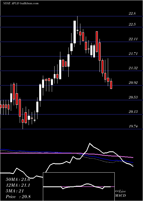This screenshot has width=143, height=201.
Task: Click the 19.74 price axis label
Action: 133,126
